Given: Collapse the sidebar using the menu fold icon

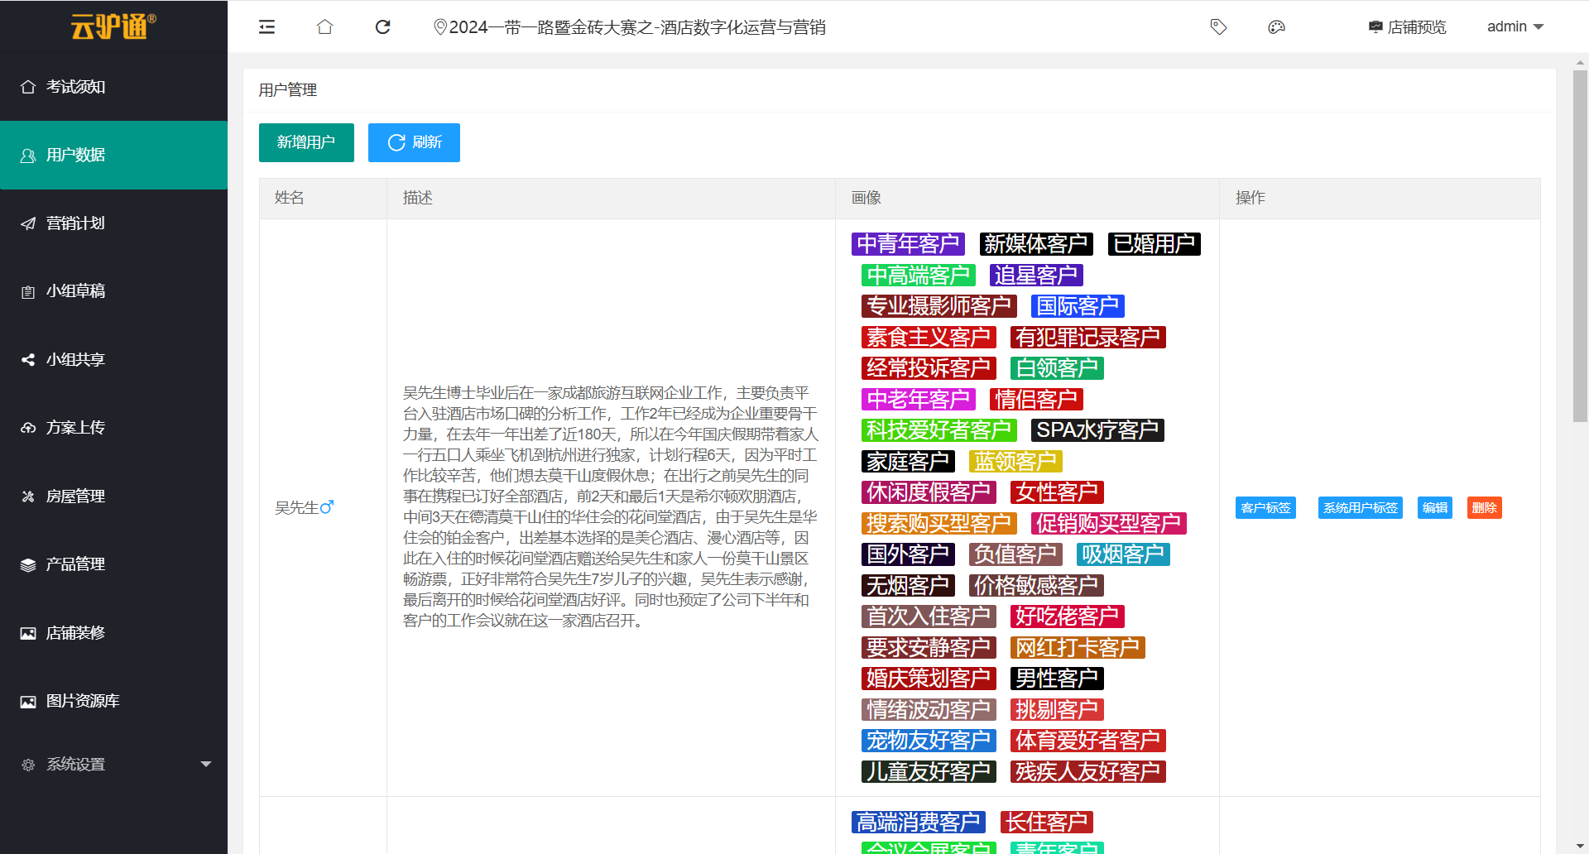Looking at the screenshot, I should tap(266, 26).
